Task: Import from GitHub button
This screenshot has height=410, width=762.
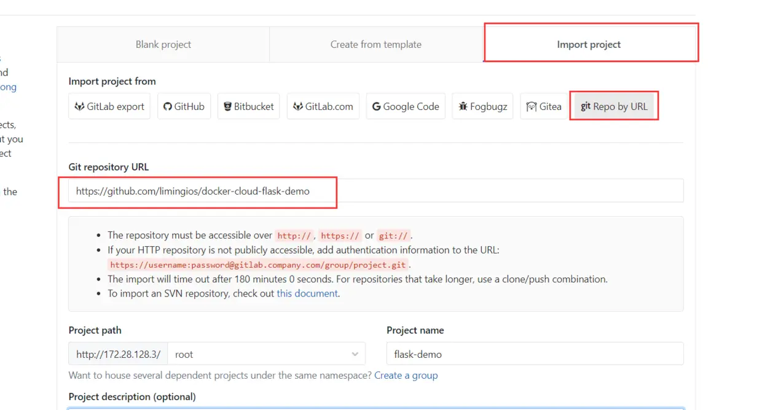Action: [x=184, y=106]
